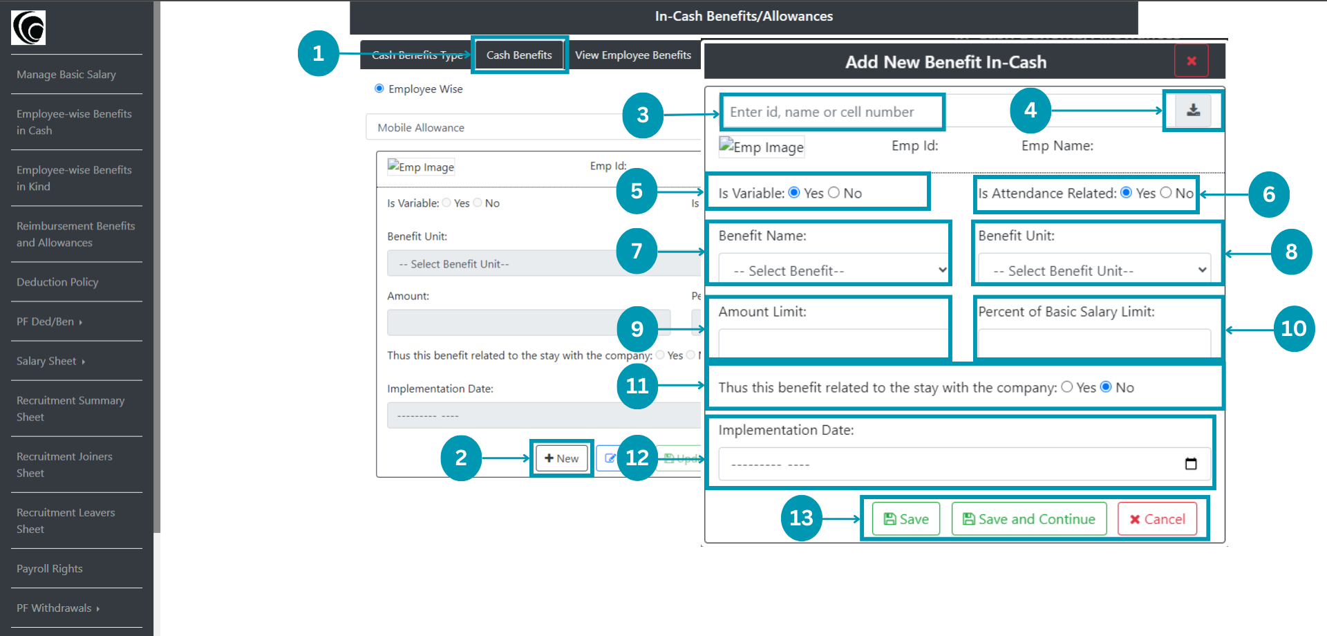Switch to Cash Benefits Type tab
1327x636 pixels.
click(x=417, y=55)
